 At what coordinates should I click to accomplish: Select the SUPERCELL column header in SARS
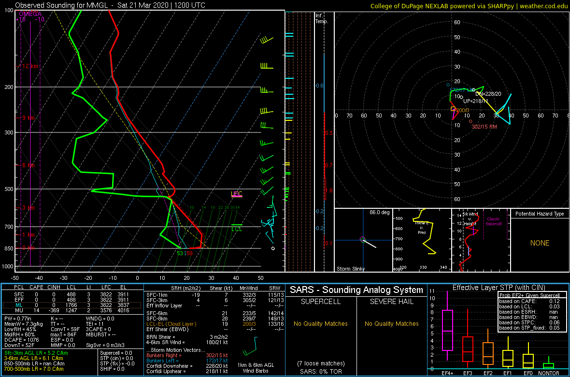pos(320,303)
